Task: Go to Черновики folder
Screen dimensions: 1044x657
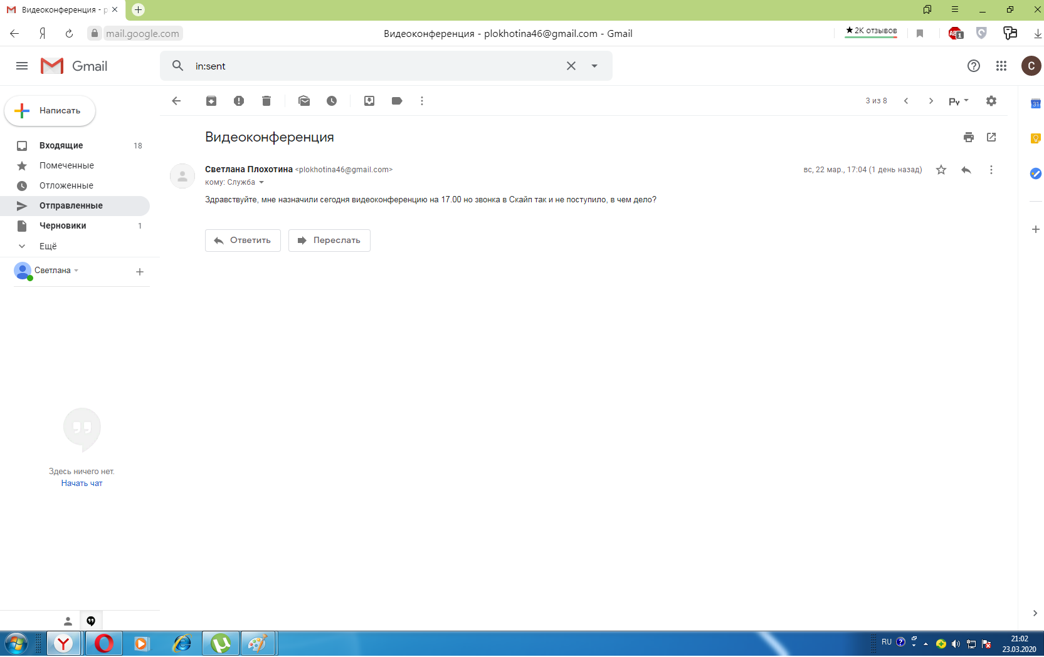Action: click(63, 225)
